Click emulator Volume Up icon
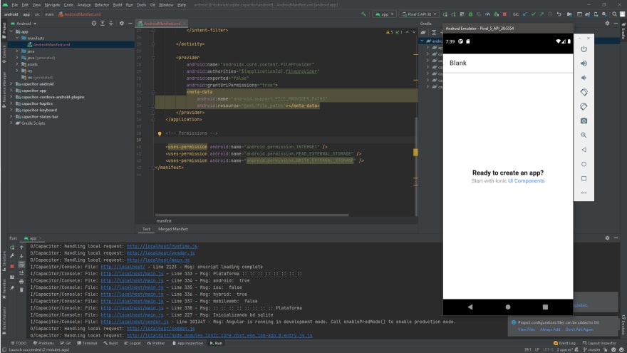The height and width of the screenshot is (353, 627). (x=584, y=63)
